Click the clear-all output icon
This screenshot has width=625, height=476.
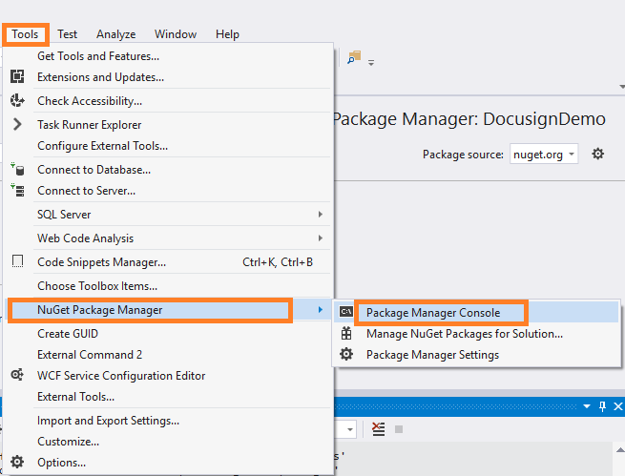point(378,429)
